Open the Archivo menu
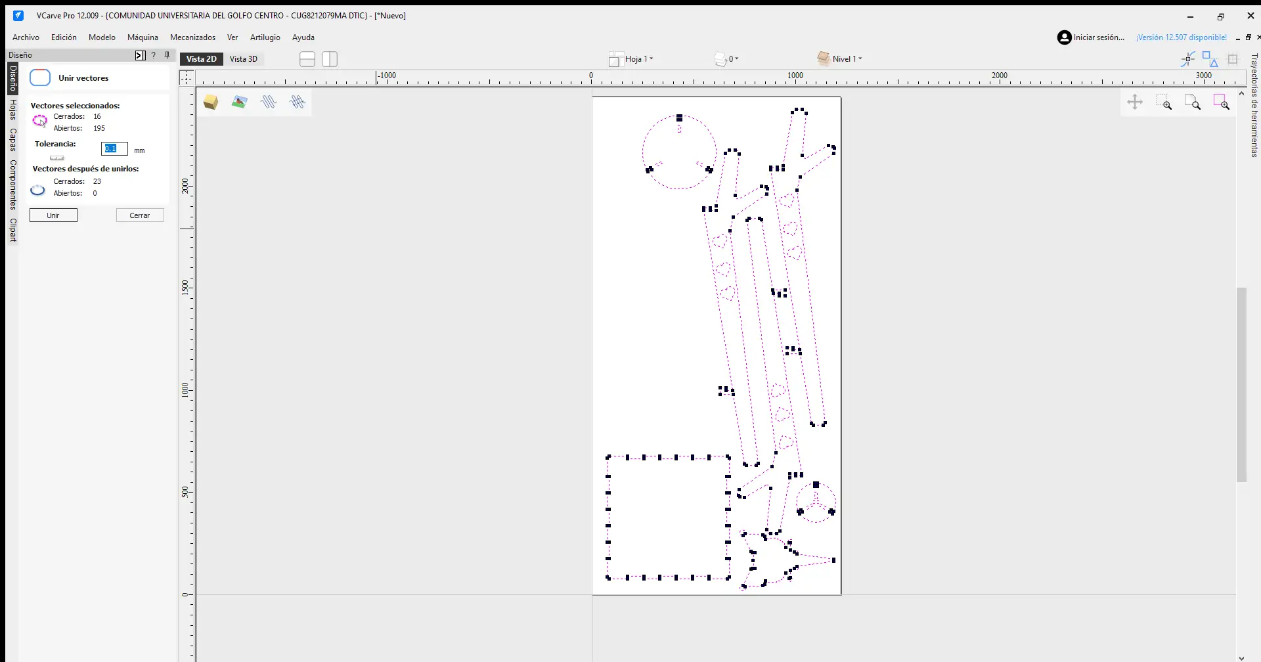The width and height of the screenshot is (1261, 662). (x=26, y=37)
